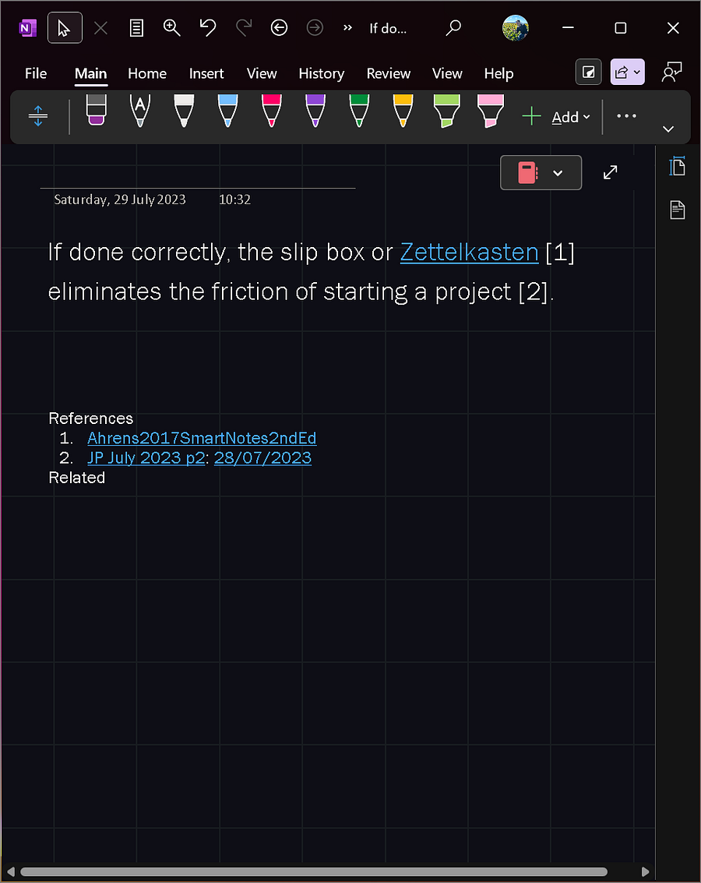701x883 pixels.
Task: Click the horizontal scrollbar thumb
Action: (x=314, y=872)
